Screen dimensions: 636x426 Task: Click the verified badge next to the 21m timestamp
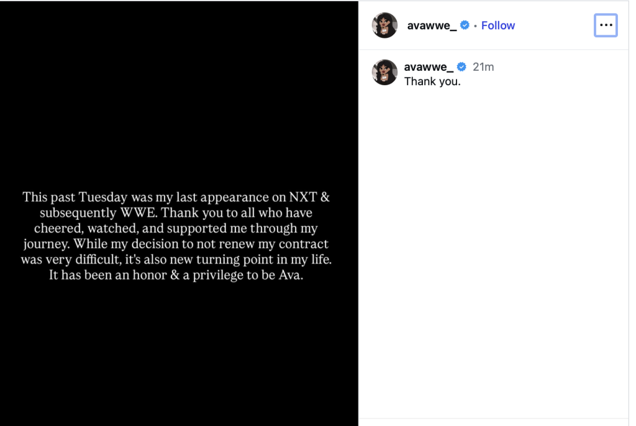coord(461,67)
